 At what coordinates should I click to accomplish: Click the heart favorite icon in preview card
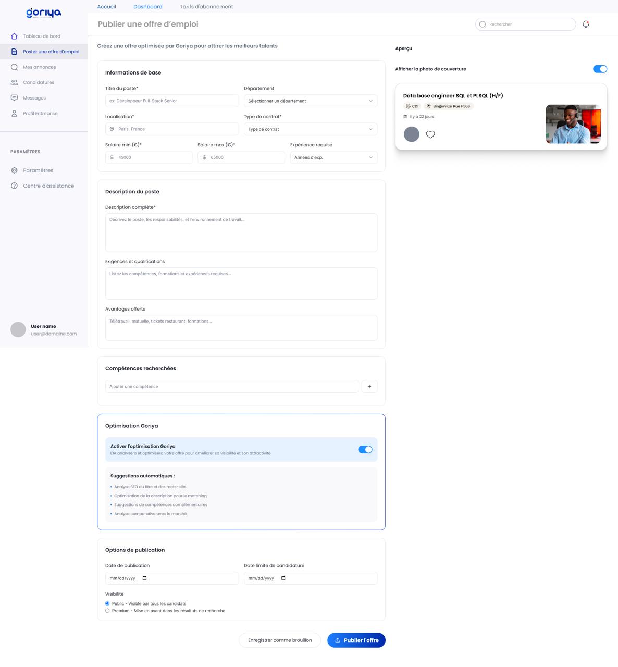click(x=430, y=134)
